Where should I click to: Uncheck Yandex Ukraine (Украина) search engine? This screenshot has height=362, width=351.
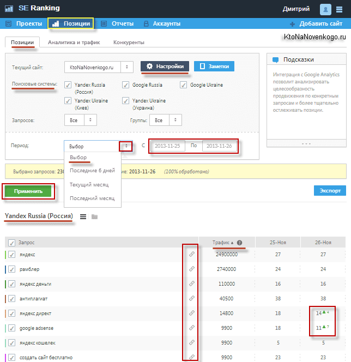point(125,101)
